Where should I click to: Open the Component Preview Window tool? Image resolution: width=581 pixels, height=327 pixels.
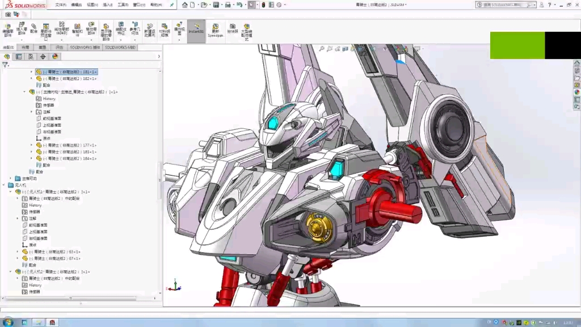pos(46,31)
